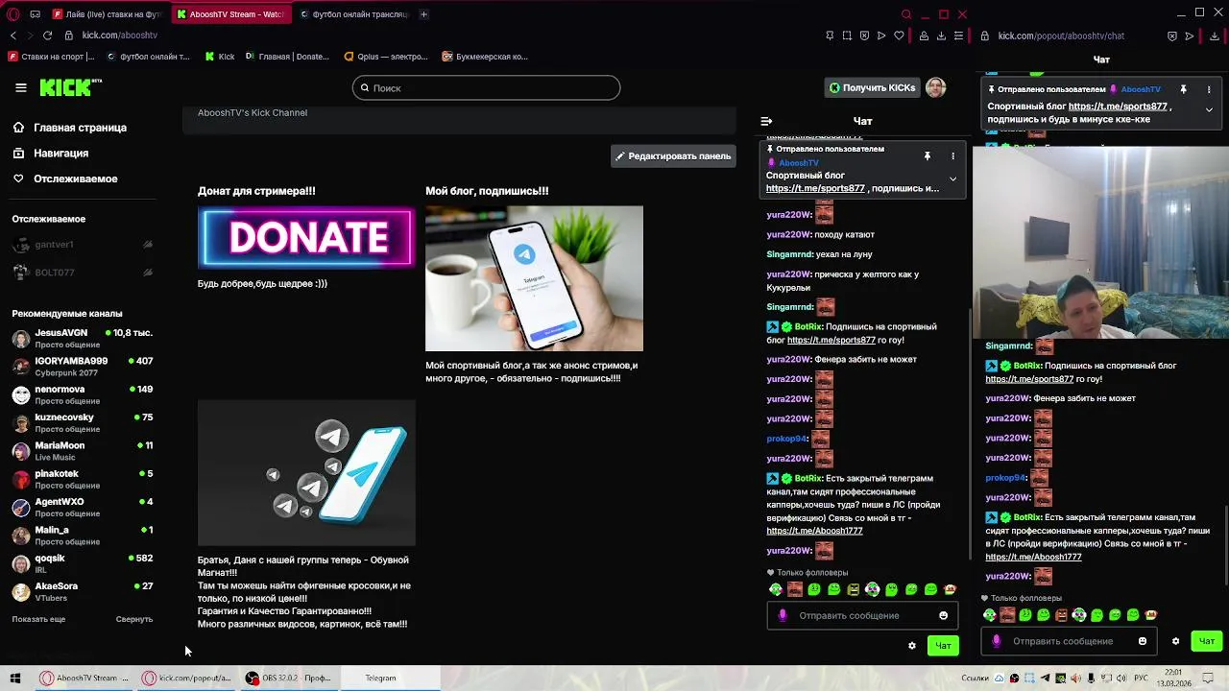Open Telegram tray icon
This screenshot has height=691, width=1229.
point(1045,679)
